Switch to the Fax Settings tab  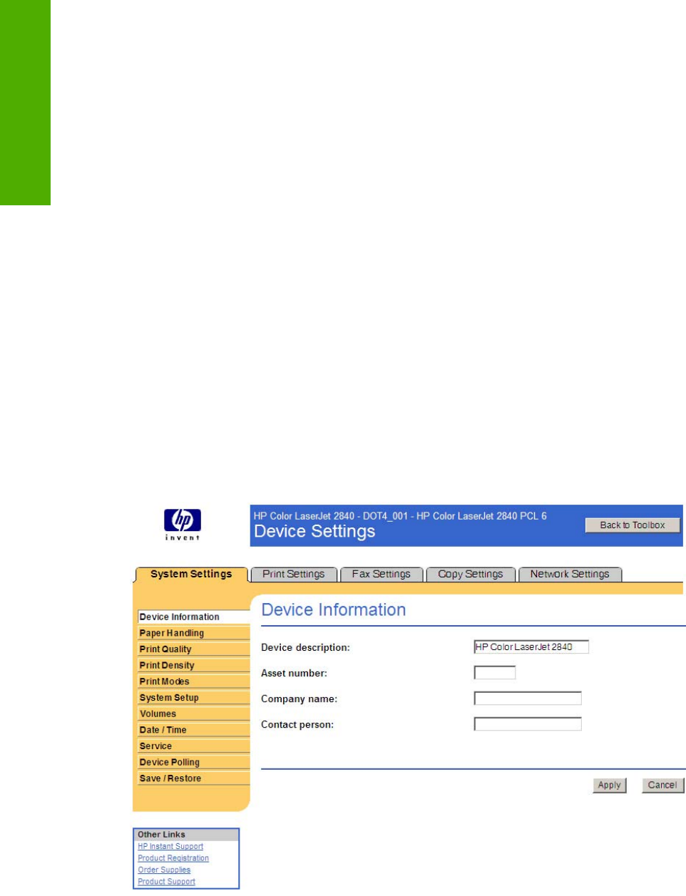click(382, 575)
